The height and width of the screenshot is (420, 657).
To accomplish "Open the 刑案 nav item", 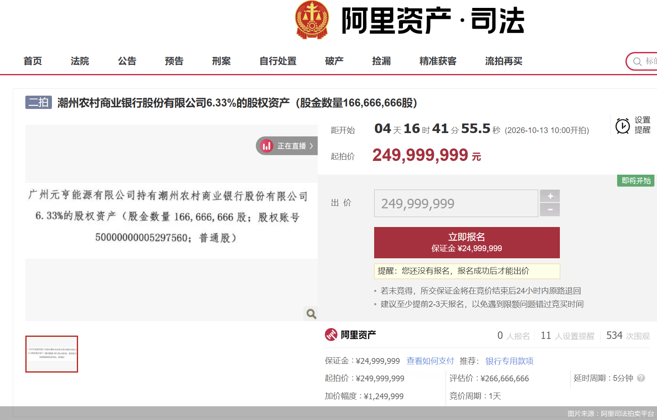I will coord(221,61).
